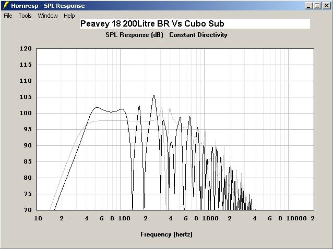Click the 80 dB axis value

point(28,178)
